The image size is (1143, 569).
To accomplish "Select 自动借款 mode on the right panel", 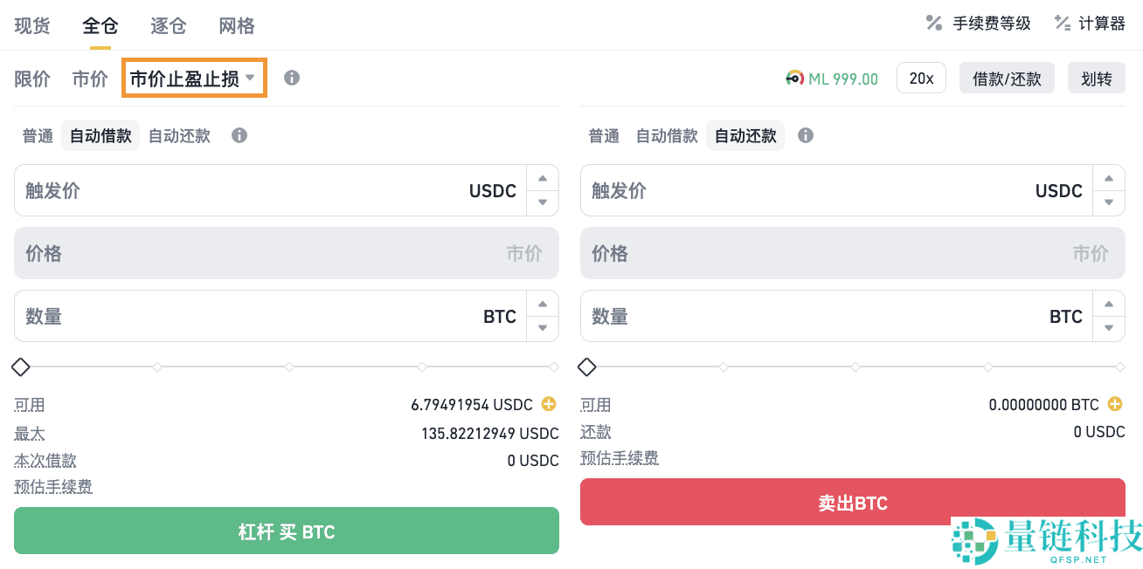I will pyautogui.click(x=666, y=135).
